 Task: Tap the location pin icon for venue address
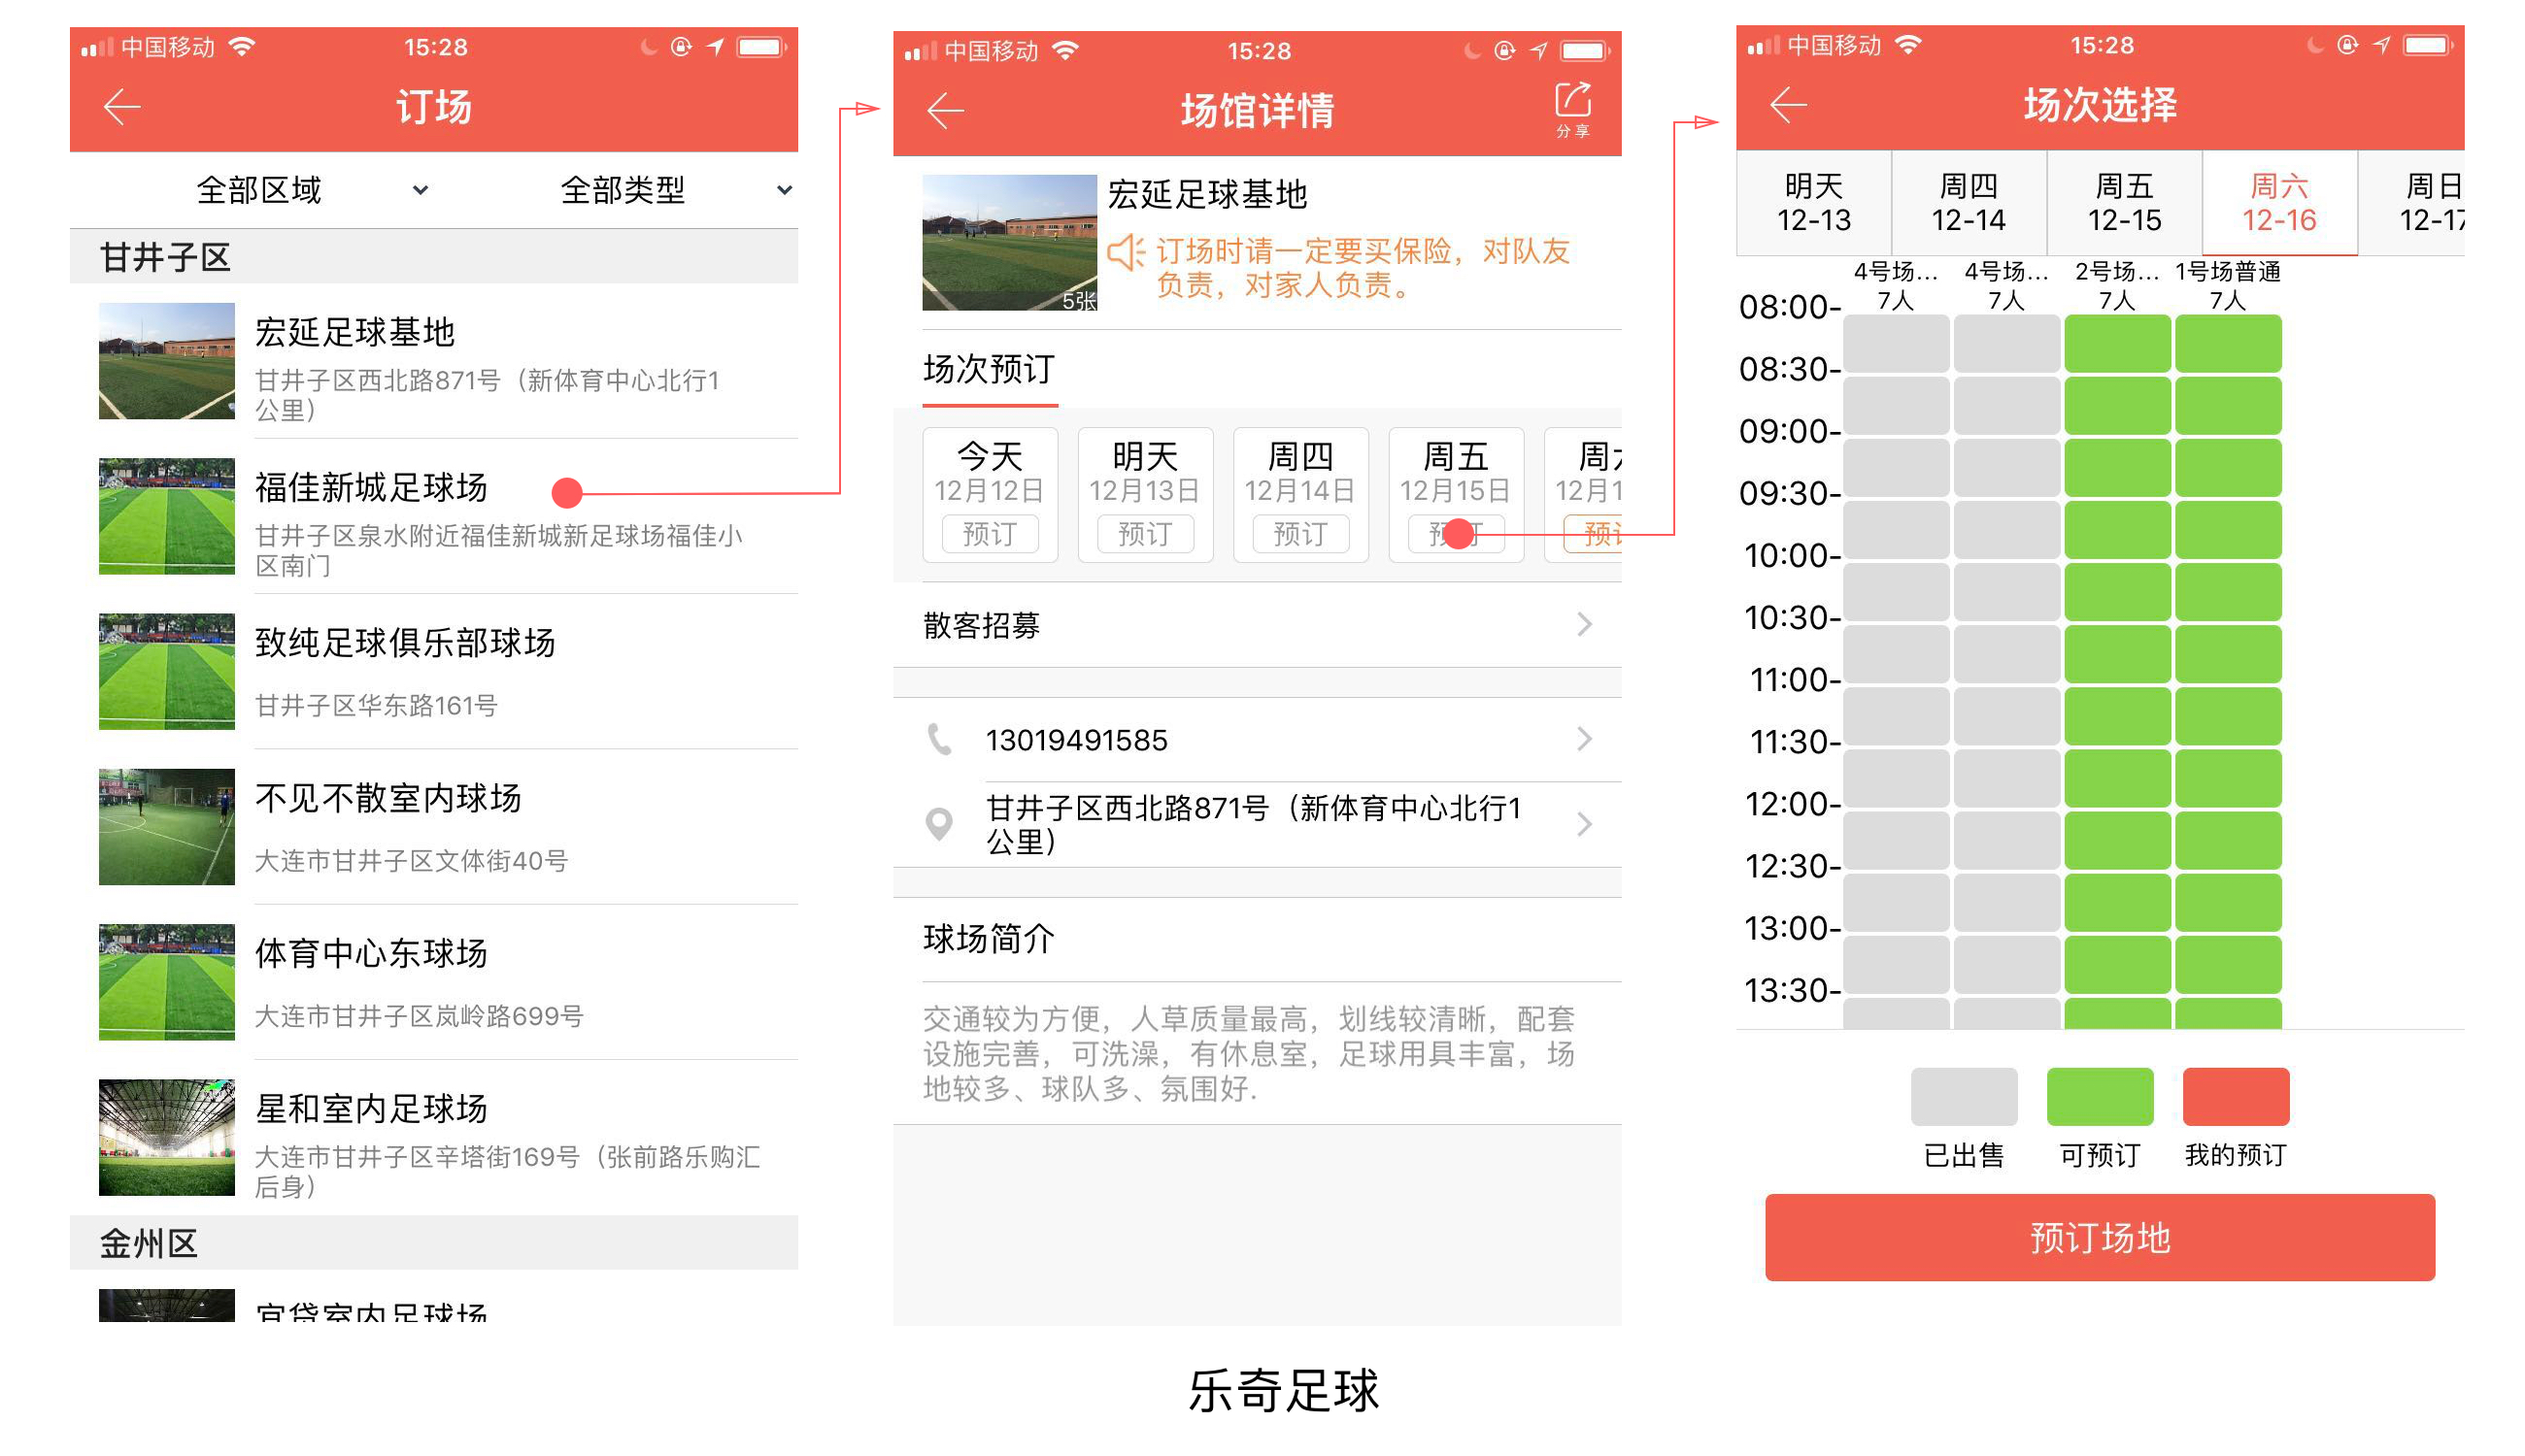(938, 824)
